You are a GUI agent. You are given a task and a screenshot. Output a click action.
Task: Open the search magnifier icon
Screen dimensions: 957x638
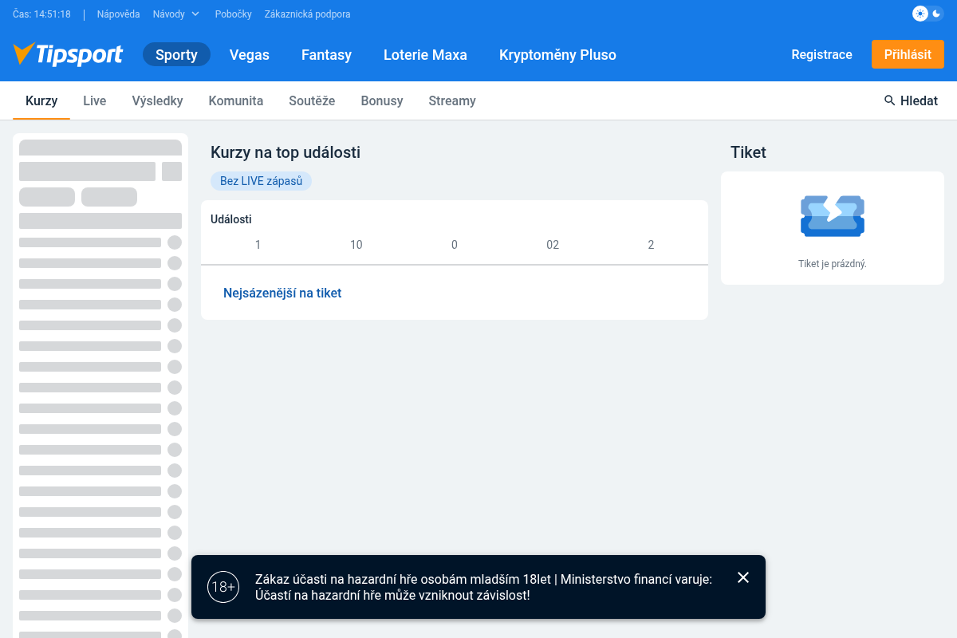click(x=890, y=100)
